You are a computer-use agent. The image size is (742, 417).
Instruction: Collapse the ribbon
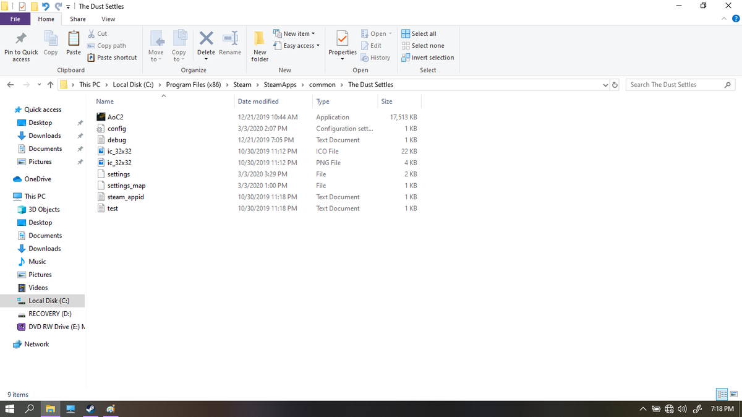click(x=724, y=19)
